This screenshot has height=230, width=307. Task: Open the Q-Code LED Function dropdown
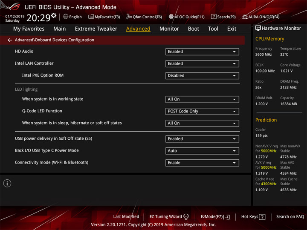(202, 111)
